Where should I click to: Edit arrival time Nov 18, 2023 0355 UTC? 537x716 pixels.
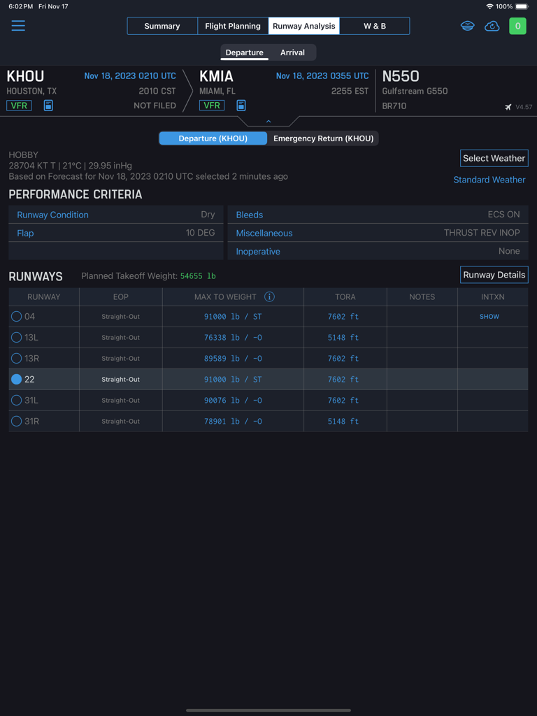(322, 76)
